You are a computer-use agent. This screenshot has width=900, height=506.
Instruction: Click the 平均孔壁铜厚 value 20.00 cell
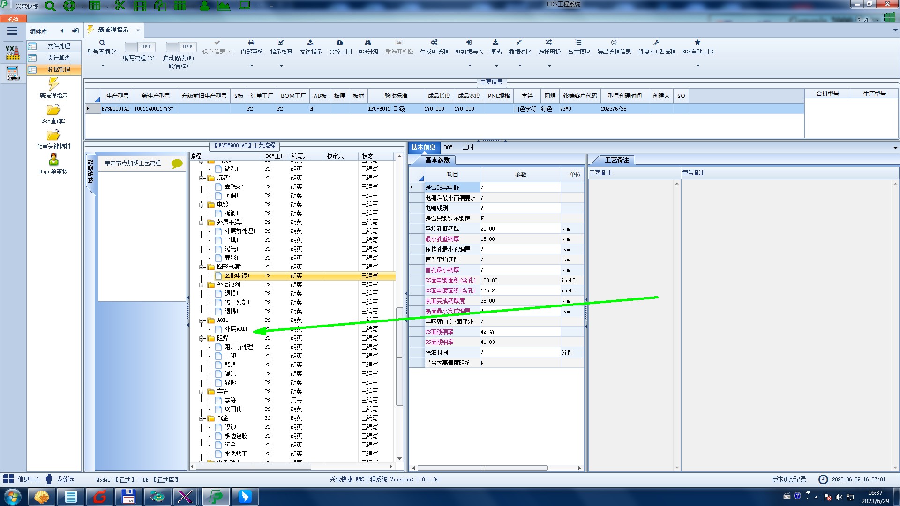click(520, 229)
